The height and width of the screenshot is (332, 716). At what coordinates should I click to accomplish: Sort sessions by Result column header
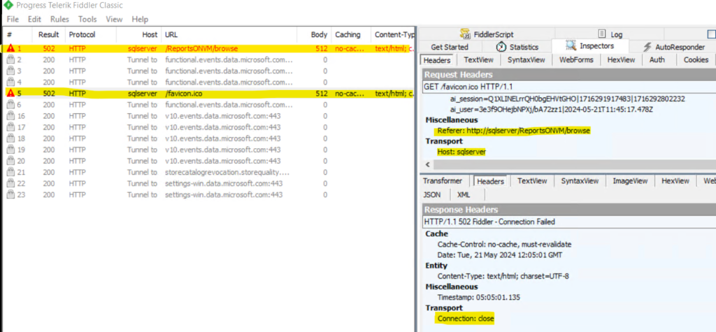pos(48,35)
